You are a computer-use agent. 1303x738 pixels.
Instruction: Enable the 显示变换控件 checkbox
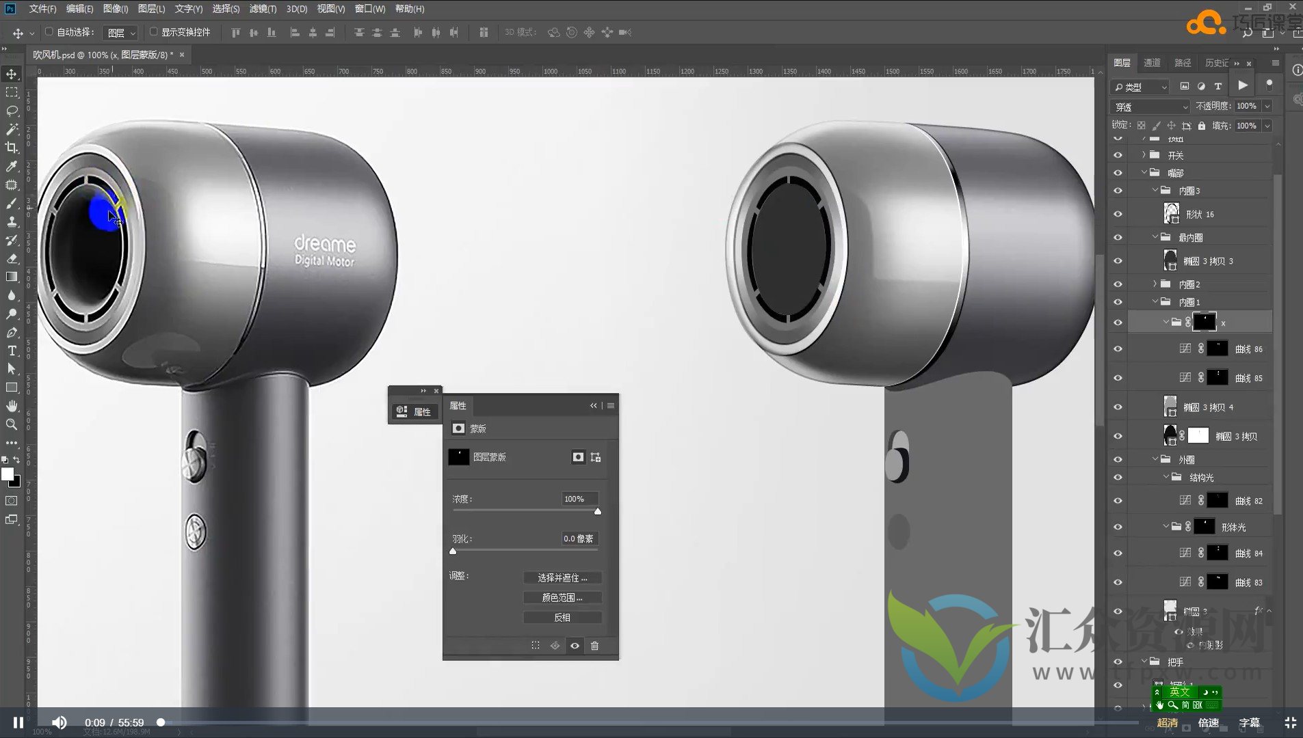click(x=154, y=31)
